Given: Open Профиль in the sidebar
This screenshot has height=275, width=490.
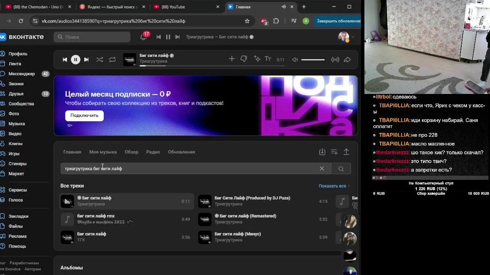Looking at the screenshot, I should 18,54.
